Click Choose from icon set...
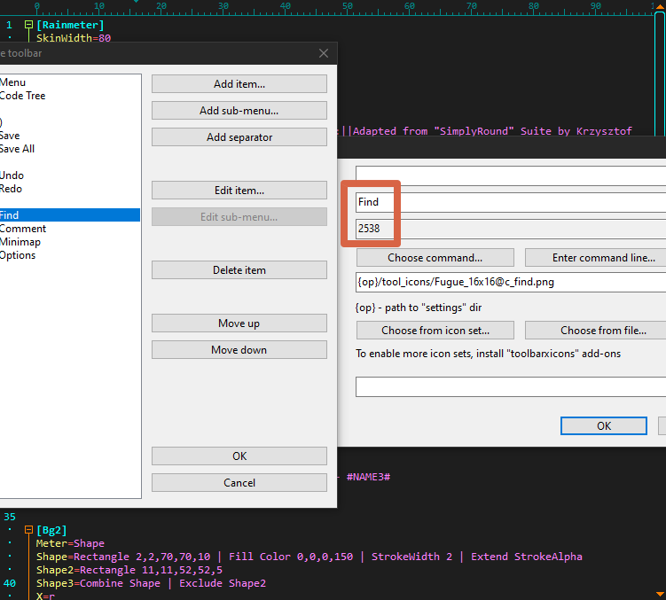666x600 pixels. tap(435, 331)
